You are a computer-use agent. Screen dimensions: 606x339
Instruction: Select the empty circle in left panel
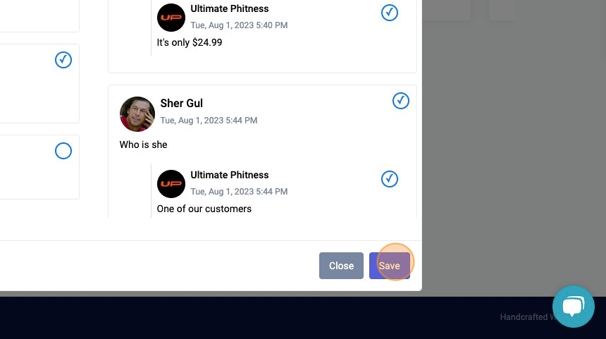pos(63,151)
